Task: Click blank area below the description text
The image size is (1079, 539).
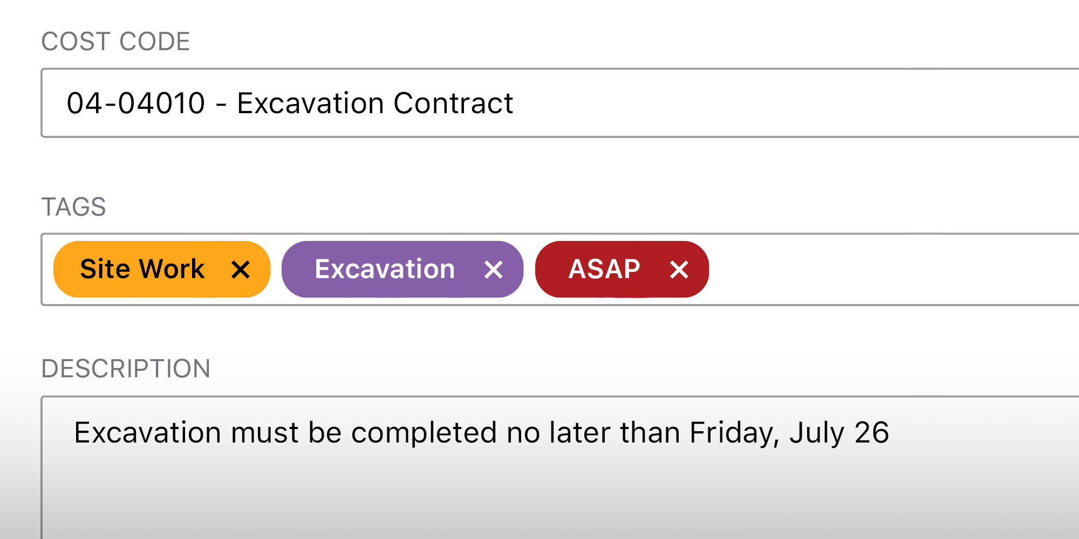Action: click(486, 496)
